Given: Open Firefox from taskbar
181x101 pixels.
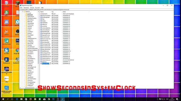Looking at the screenshot, I should coord(31,99).
